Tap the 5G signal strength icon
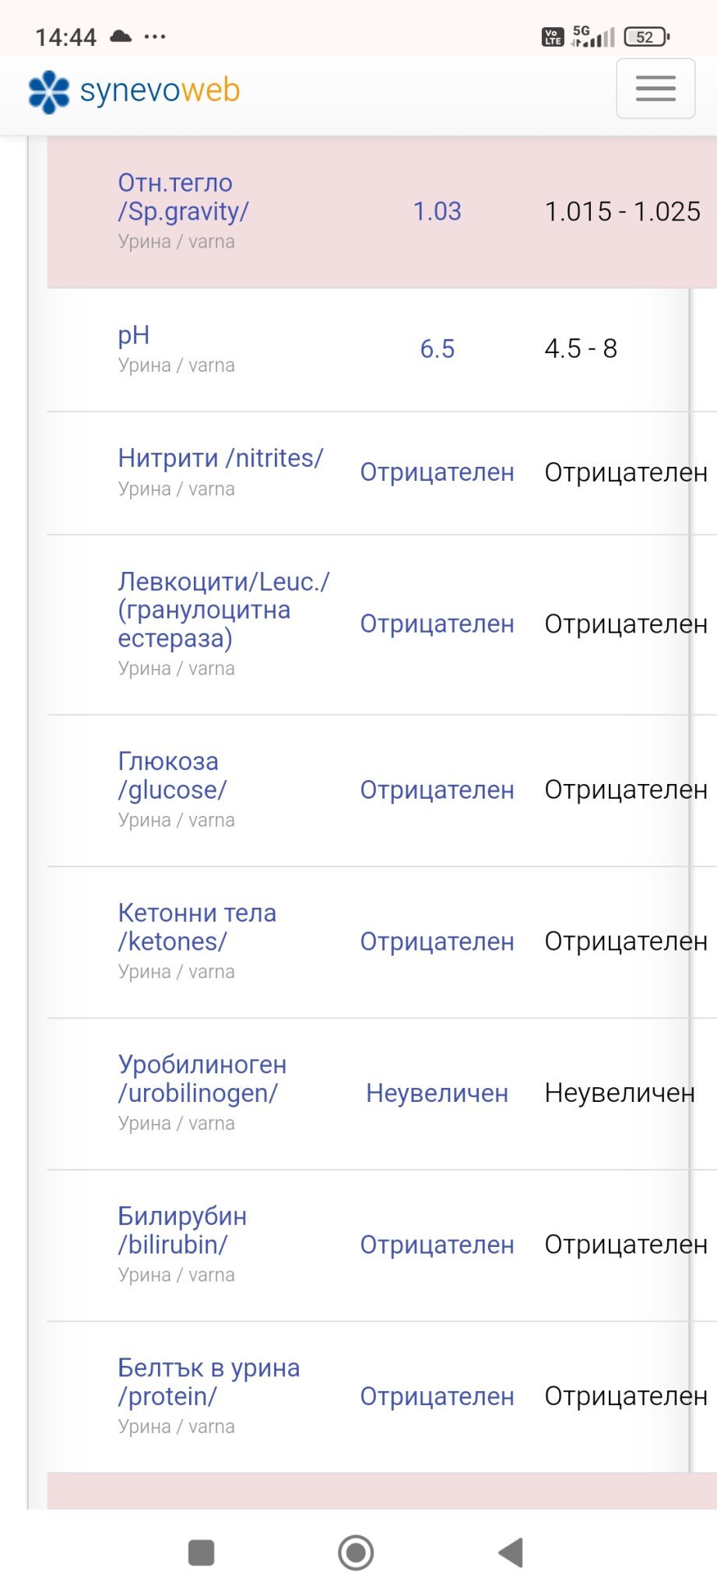The width and height of the screenshot is (717, 1596). pos(593,36)
